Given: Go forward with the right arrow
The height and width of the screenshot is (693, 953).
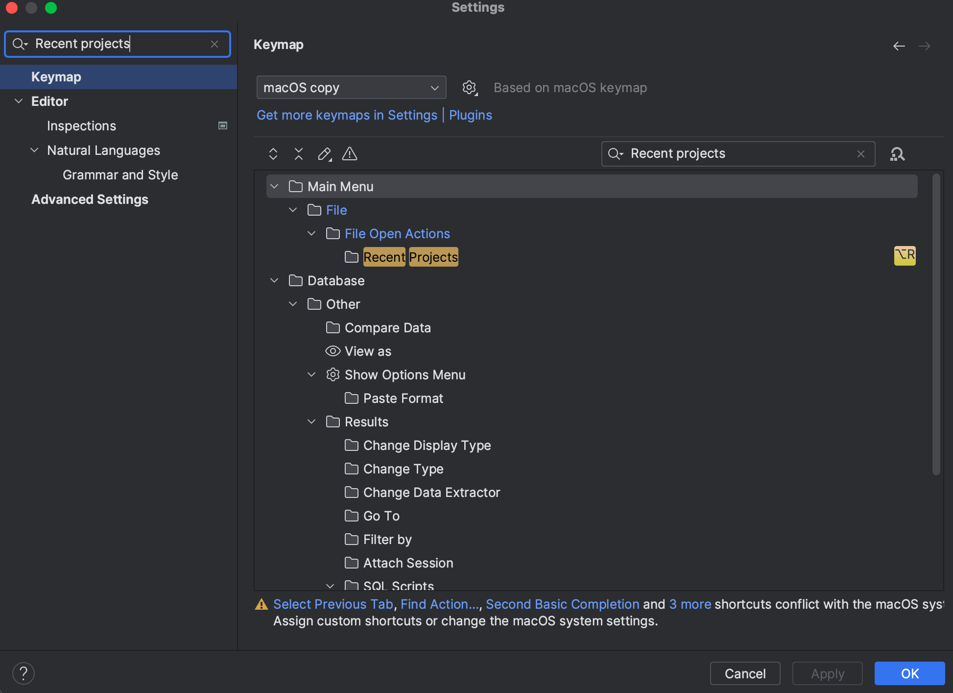Looking at the screenshot, I should [x=925, y=46].
